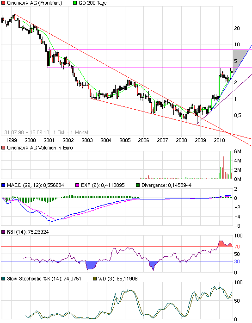252x323 pixels.
Task: Click the gray shaded target zone
Action: [x=238, y=59]
